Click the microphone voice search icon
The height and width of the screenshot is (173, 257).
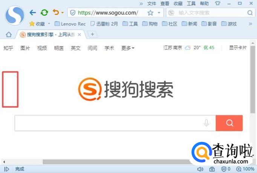point(207,123)
